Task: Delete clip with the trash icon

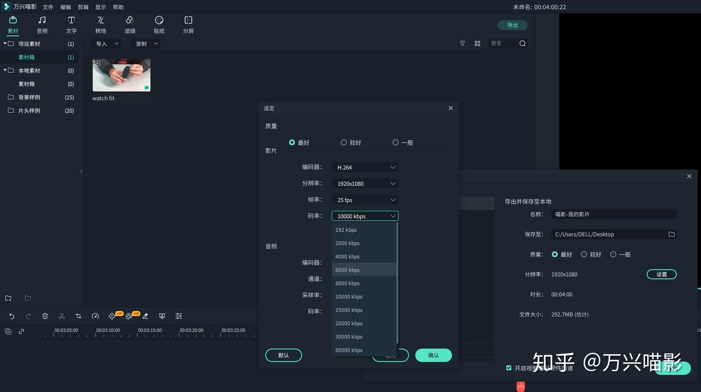Action: 45,316
